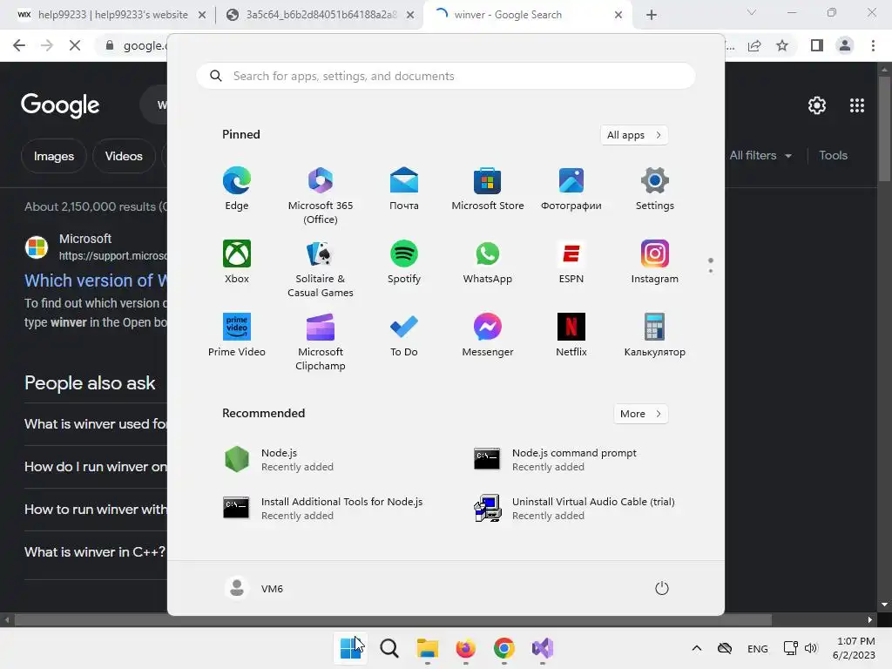Open Prime Video app
892x669 pixels.
[237, 335]
